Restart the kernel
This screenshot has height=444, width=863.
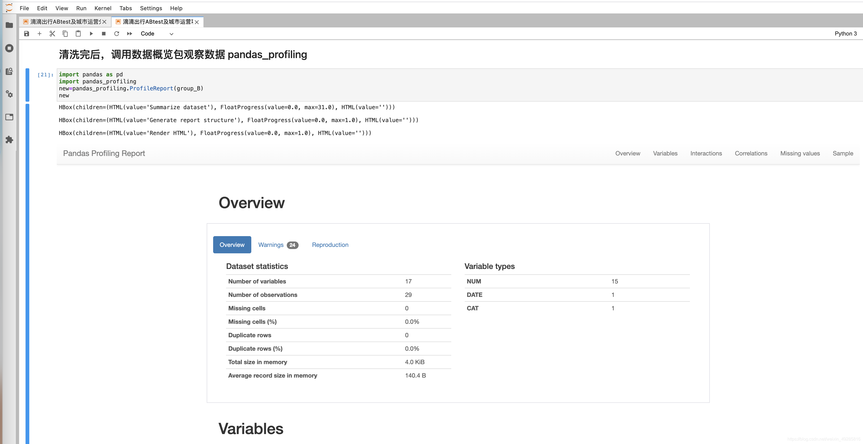coord(117,34)
